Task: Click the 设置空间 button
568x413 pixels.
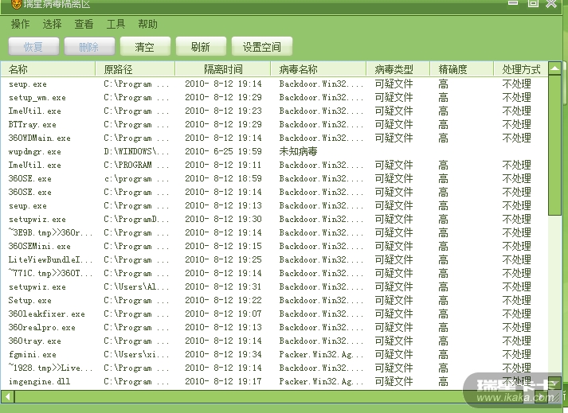Action: click(x=261, y=47)
